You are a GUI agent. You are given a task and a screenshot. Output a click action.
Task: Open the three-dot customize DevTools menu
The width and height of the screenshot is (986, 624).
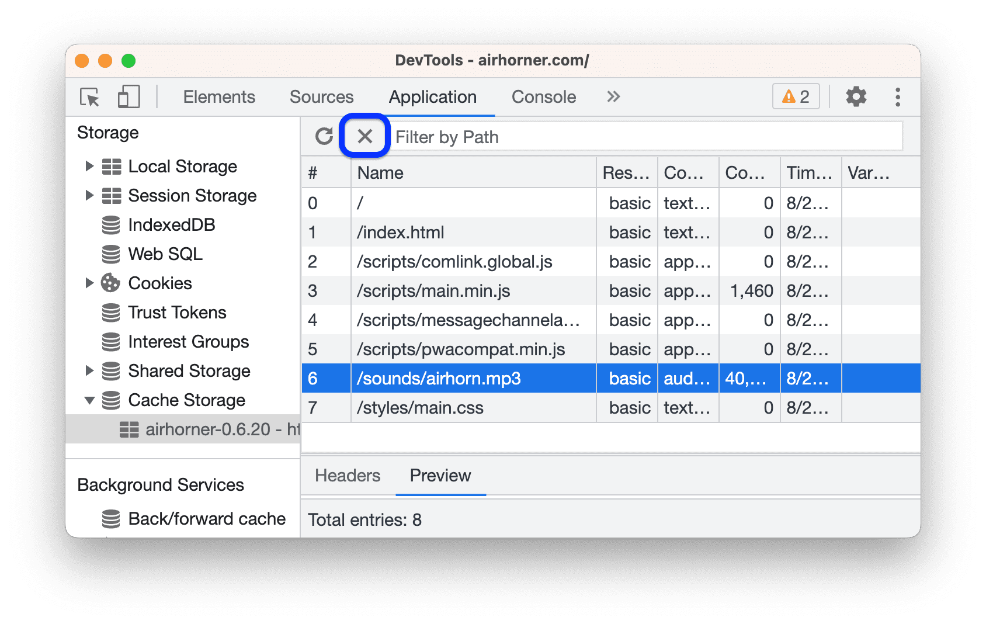click(x=898, y=97)
